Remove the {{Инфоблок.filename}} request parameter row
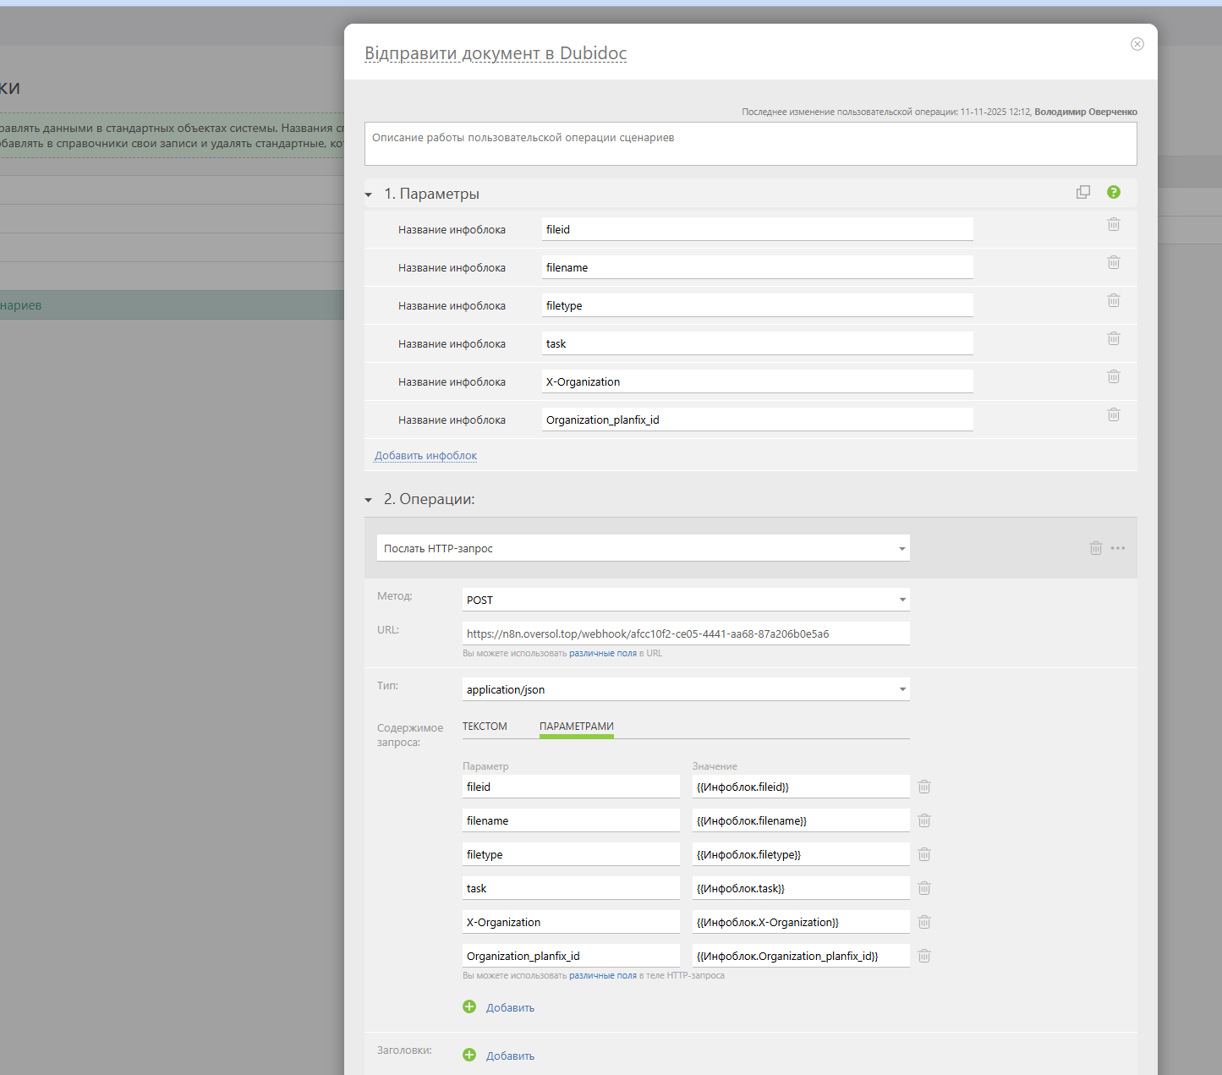The height and width of the screenshot is (1075, 1222). [924, 820]
